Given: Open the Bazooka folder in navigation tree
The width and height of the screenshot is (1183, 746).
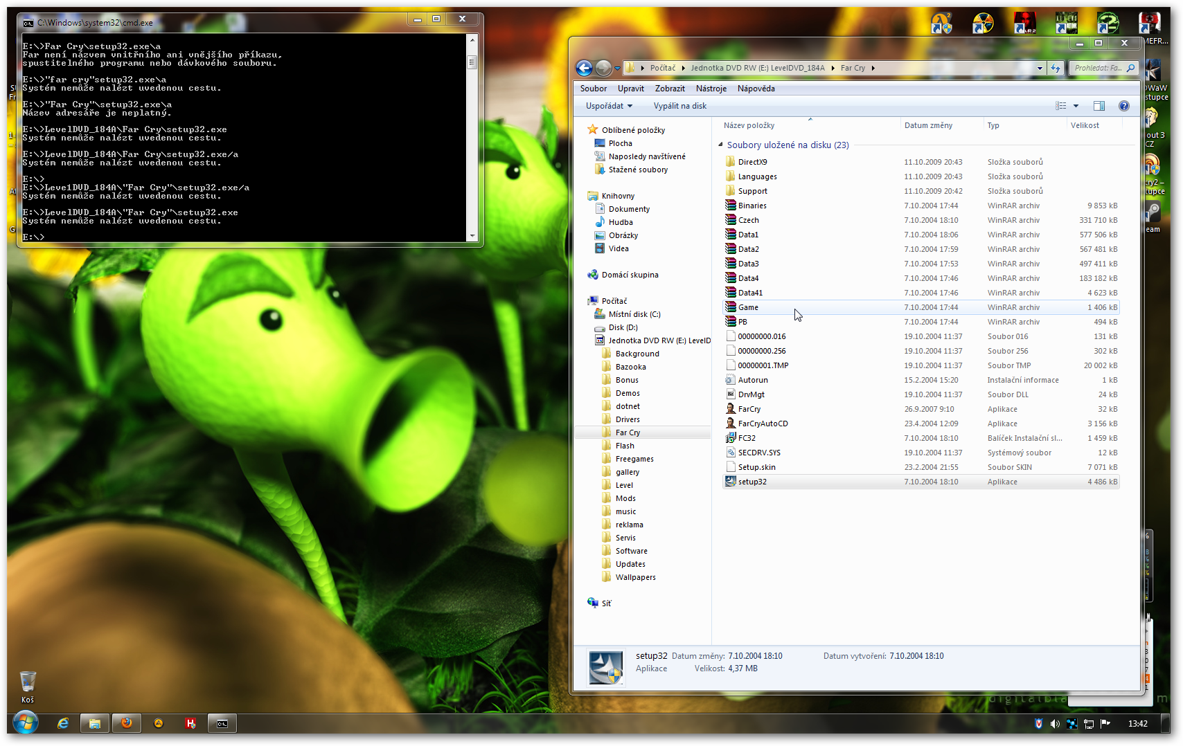Looking at the screenshot, I should pos(630,367).
